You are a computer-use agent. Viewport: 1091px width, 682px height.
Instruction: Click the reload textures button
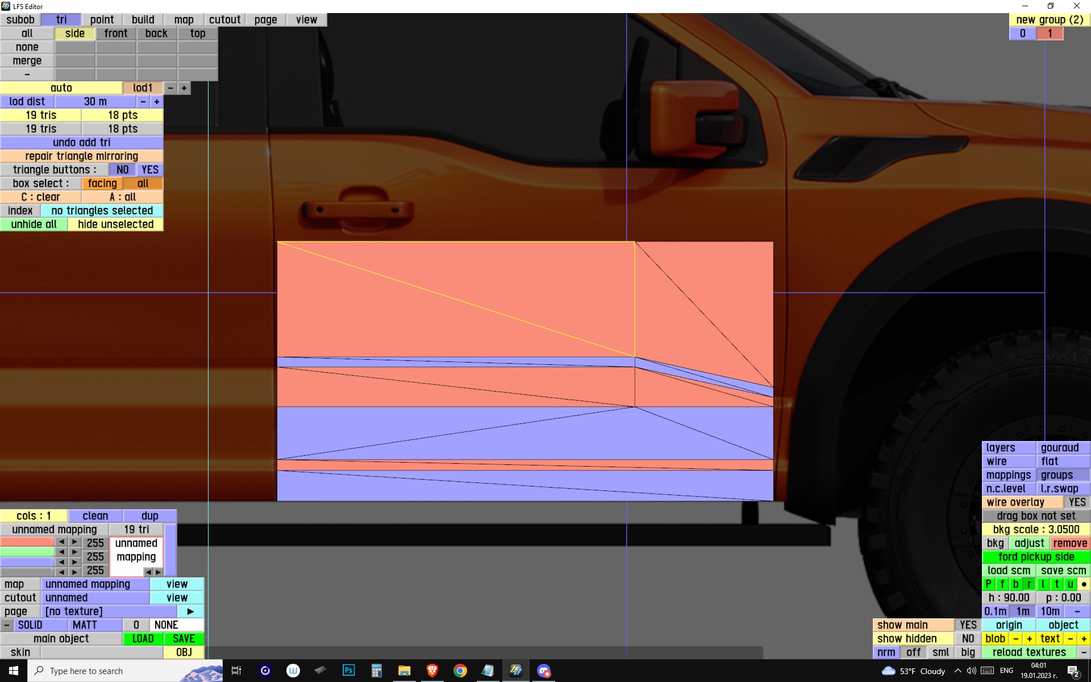(x=1028, y=652)
